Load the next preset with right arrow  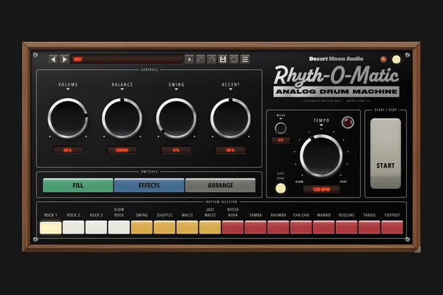pos(64,59)
